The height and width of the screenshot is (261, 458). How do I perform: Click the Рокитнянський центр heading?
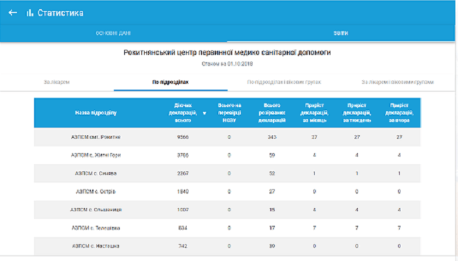coord(227,52)
